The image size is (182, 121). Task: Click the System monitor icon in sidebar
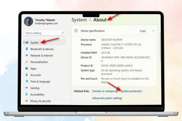point(27,42)
